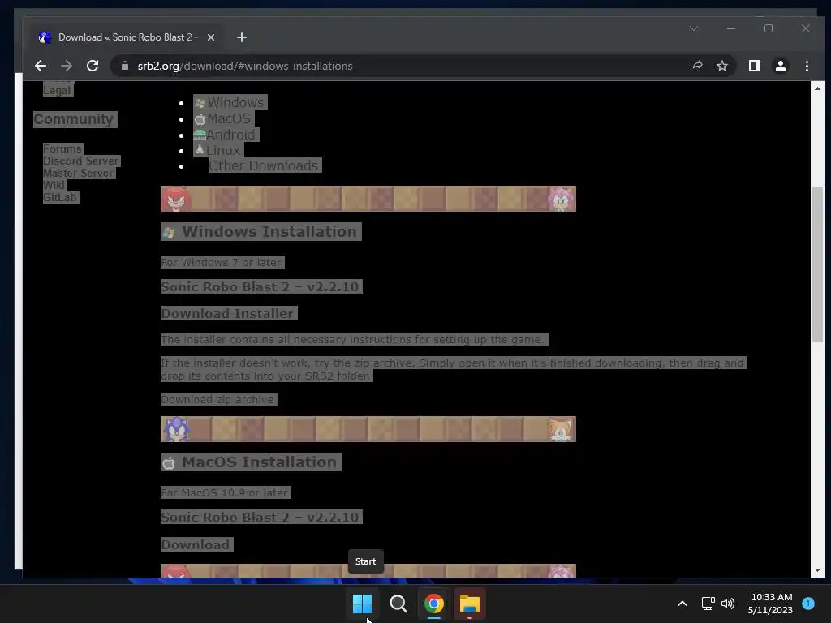The height and width of the screenshot is (623, 831).
Task: Click the Community sidebar heading
Action: click(74, 119)
